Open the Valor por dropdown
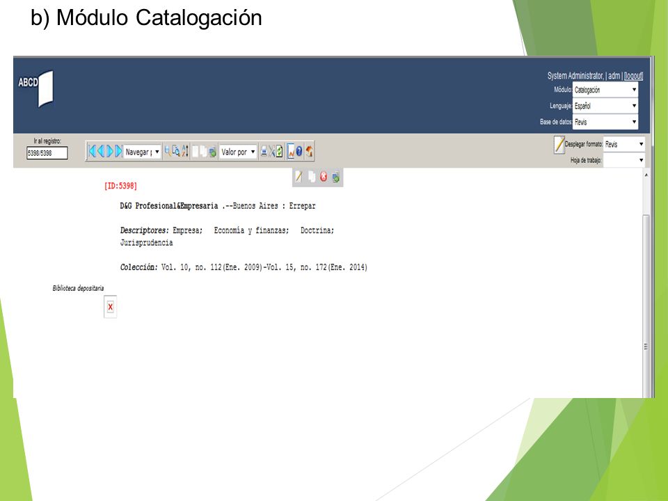The image size is (668, 501). (x=238, y=152)
